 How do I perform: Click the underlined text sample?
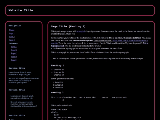point(103,41)
